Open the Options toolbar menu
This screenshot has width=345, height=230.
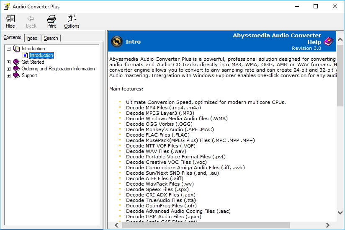72,21
